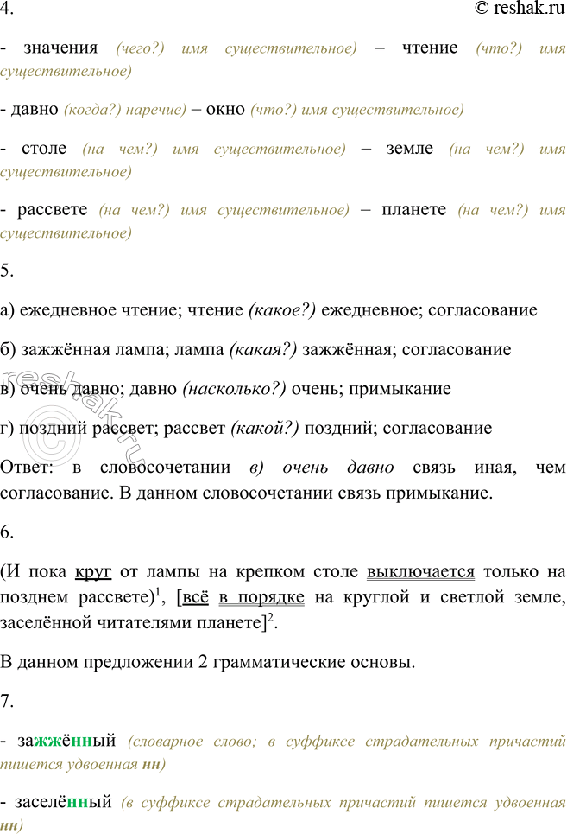Image resolution: width=567 pixels, height=834 pixels.
Task: Click the underlined word «выключается»
Action: (420, 572)
